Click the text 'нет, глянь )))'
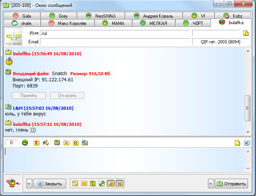 pos(20,130)
